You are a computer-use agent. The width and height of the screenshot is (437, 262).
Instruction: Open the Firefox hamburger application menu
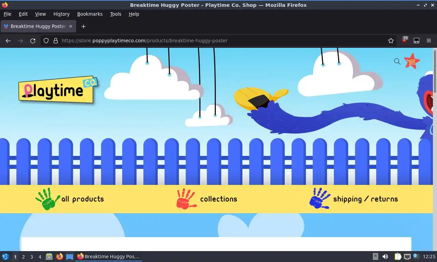(429, 41)
